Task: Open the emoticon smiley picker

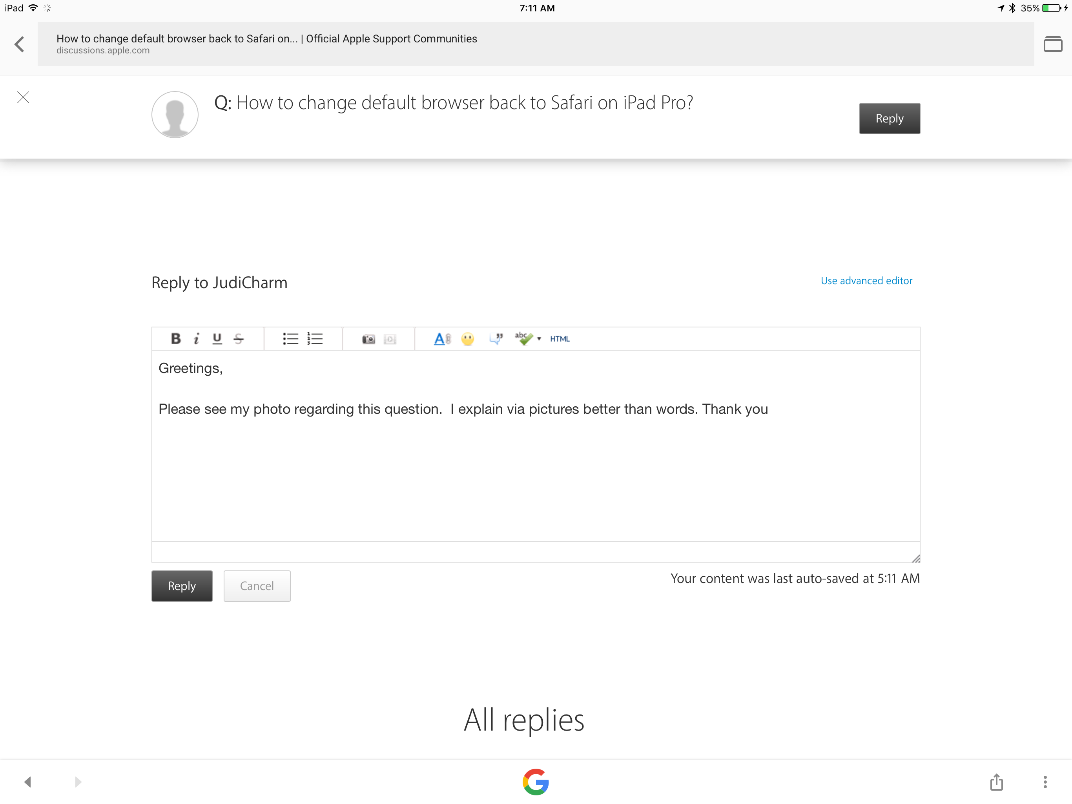Action: 468,338
